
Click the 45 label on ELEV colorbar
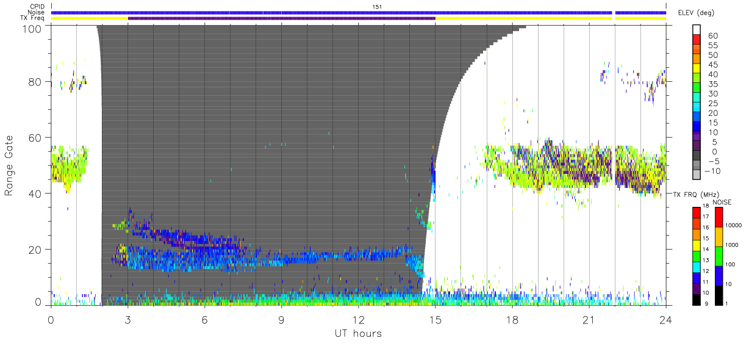point(712,65)
